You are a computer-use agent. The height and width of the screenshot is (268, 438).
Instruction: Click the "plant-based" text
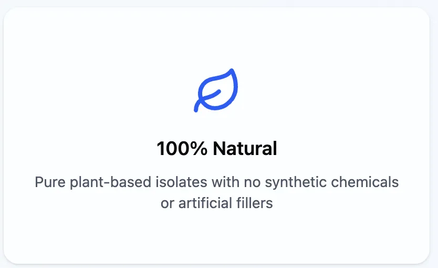(110, 182)
